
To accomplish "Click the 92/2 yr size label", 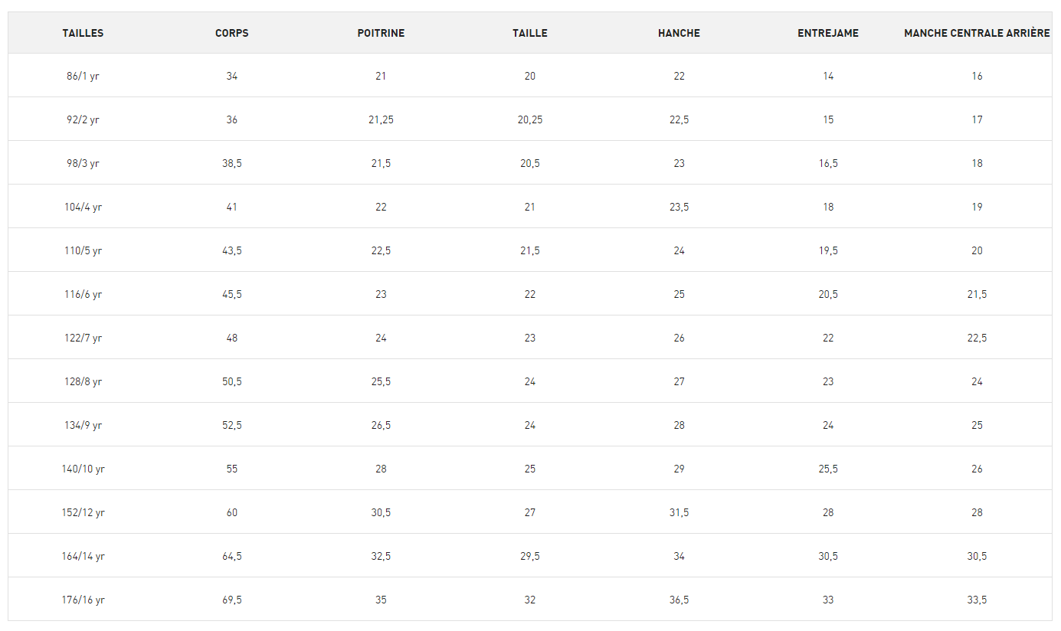I will coord(83,119).
